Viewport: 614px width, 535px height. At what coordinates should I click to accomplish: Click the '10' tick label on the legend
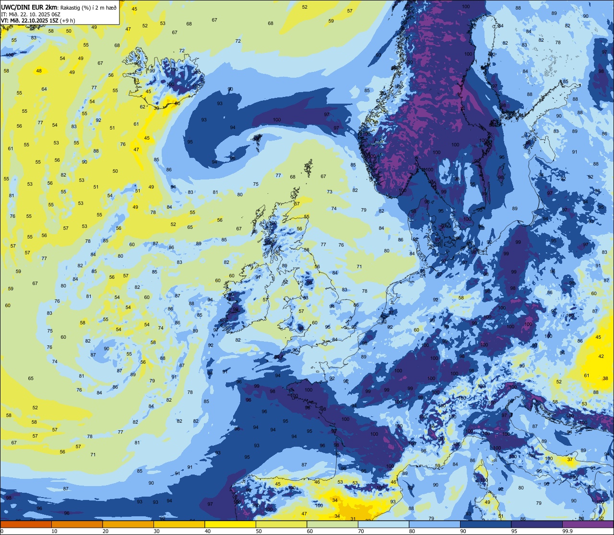tap(54, 531)
